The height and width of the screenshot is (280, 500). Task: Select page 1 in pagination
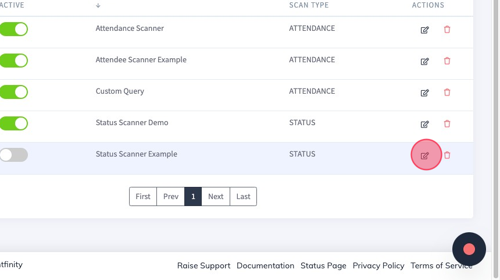193,196
